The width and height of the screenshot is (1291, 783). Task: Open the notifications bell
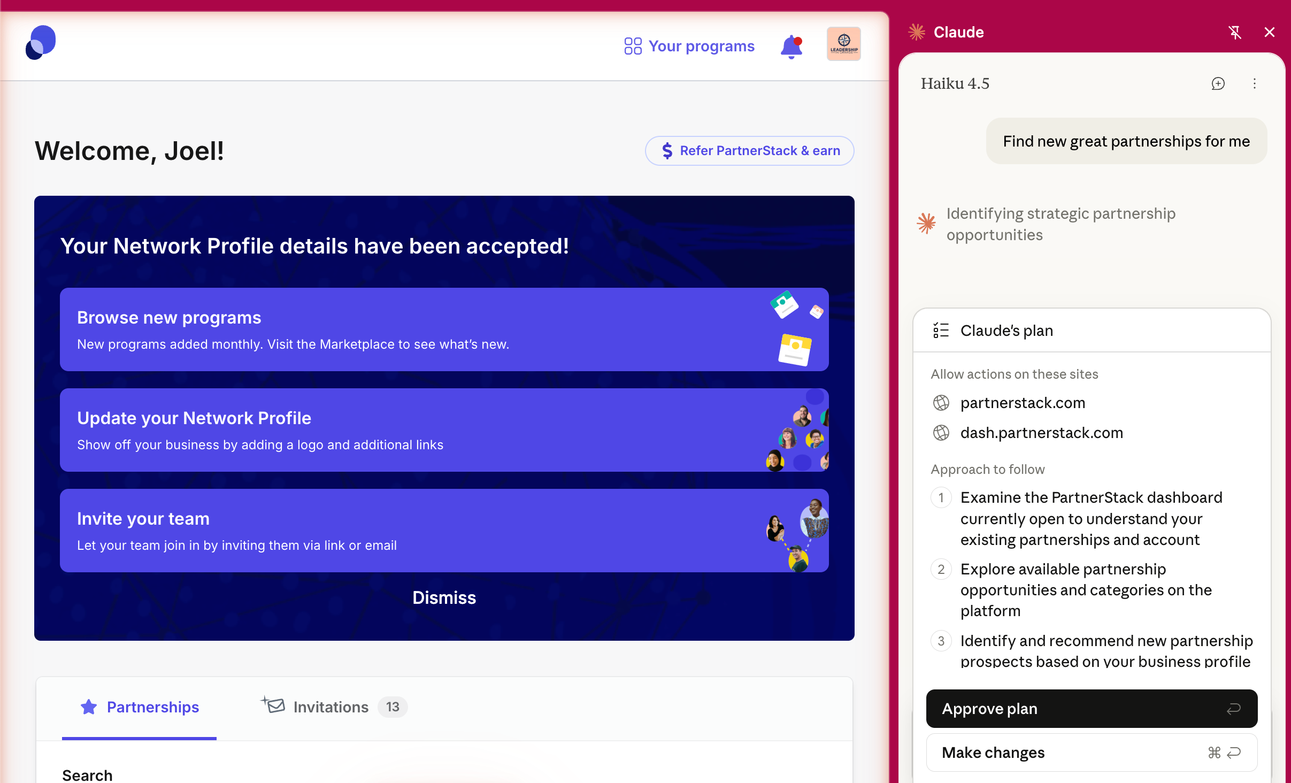[x=791, y=47]
